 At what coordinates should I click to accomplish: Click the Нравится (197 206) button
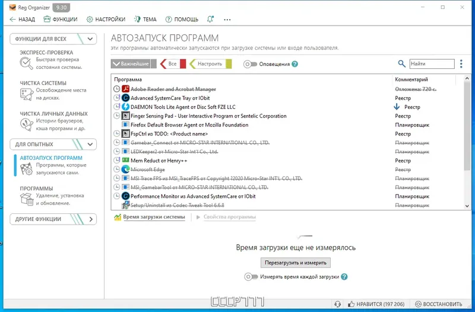376,304
